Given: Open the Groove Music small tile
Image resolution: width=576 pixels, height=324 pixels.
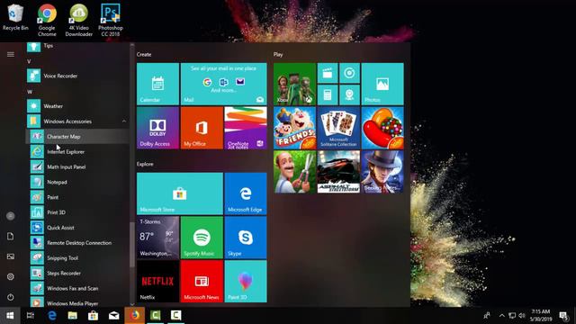Looking at the screenshot, I should (x=349, y=73).
